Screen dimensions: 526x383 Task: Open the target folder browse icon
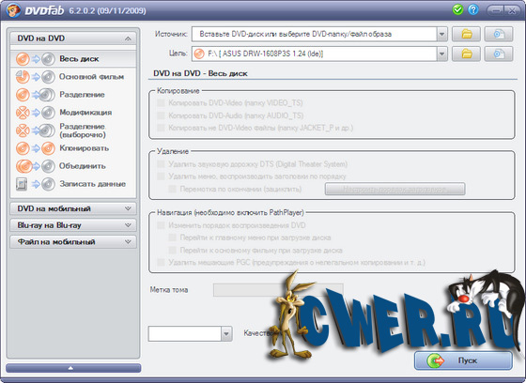coord(466,54)
